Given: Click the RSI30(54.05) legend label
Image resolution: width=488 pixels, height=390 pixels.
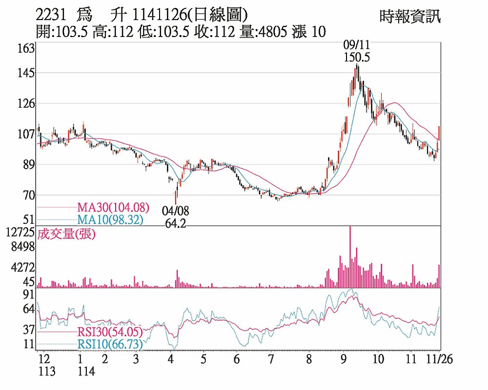Looking at the screenshot, I should click(110, 332).
